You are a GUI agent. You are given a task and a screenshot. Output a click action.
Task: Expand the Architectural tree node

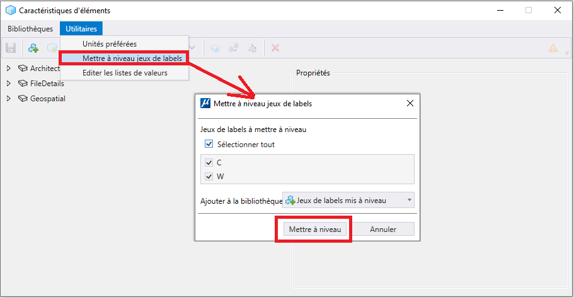(9, 69)
